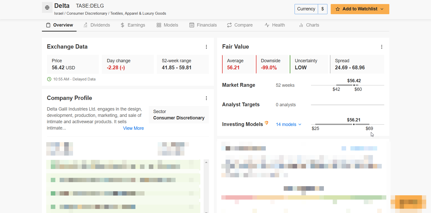431x213 pixels.
Task: Expand Add to Watchlist dropdown arrow
Action: pos(382,9)
